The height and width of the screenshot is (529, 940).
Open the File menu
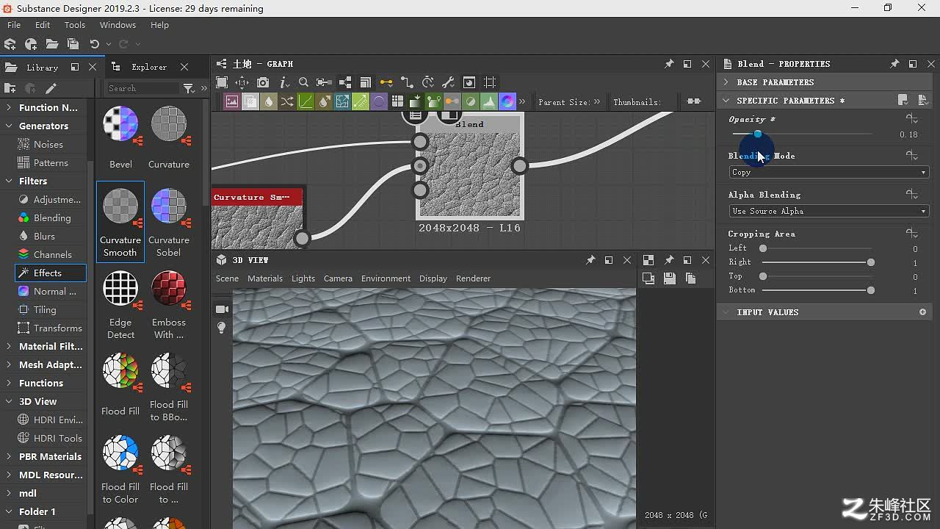point(14,25)
